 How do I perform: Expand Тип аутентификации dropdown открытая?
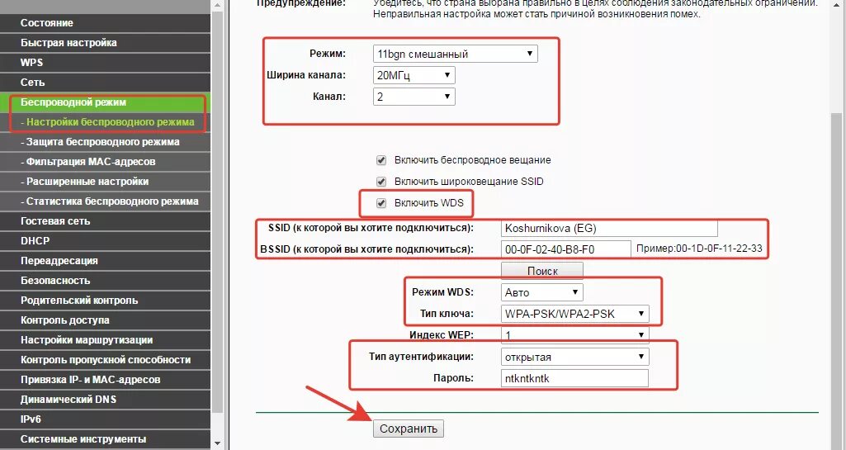pos(574,357)
